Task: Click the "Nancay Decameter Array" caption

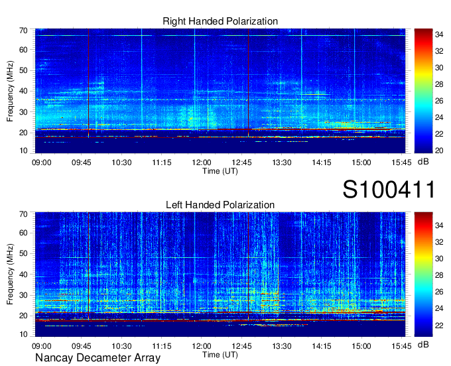Action: point(97,358)
